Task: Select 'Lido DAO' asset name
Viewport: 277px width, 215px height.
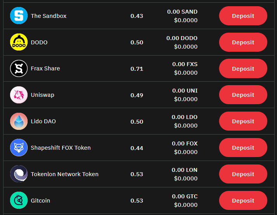Action: click(43, 121)
